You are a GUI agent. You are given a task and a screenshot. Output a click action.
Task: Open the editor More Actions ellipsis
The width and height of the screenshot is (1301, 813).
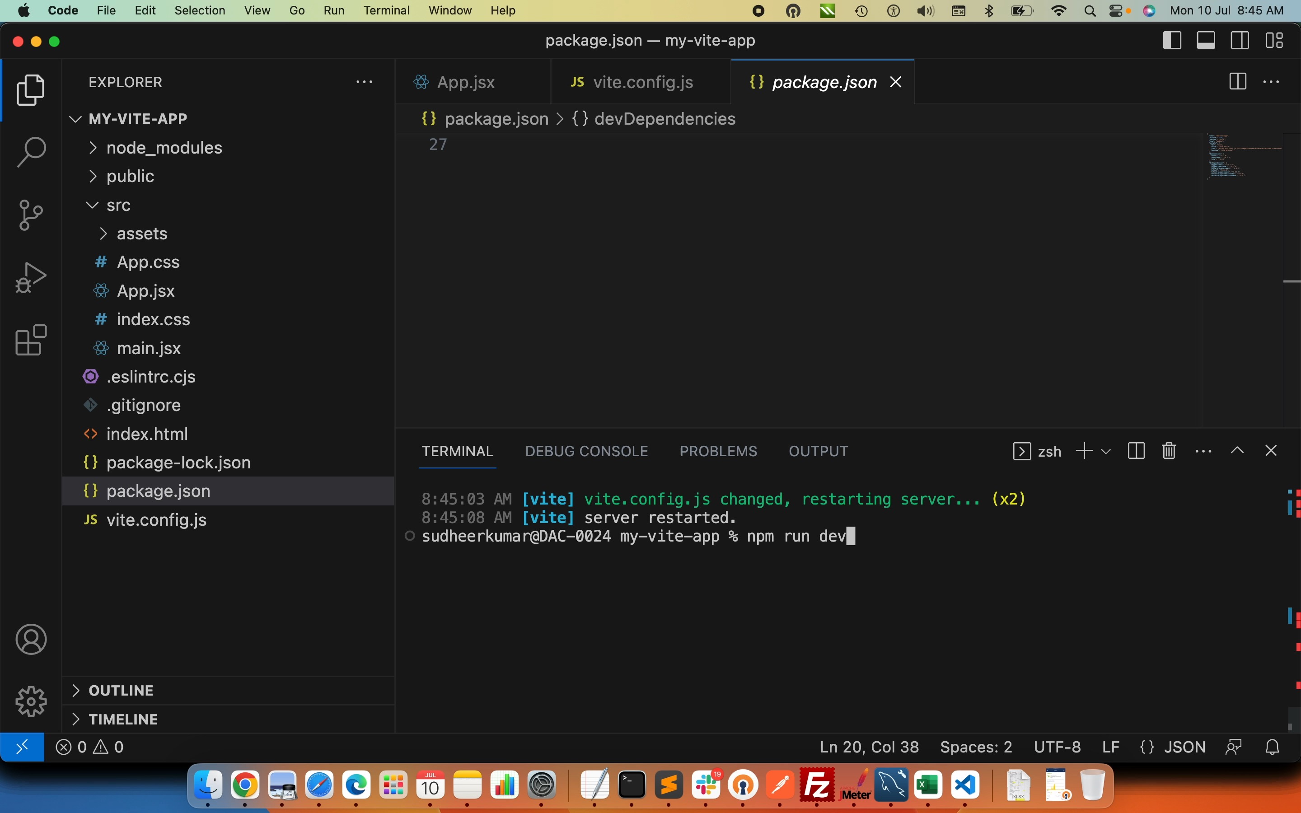pos(1271,82)
